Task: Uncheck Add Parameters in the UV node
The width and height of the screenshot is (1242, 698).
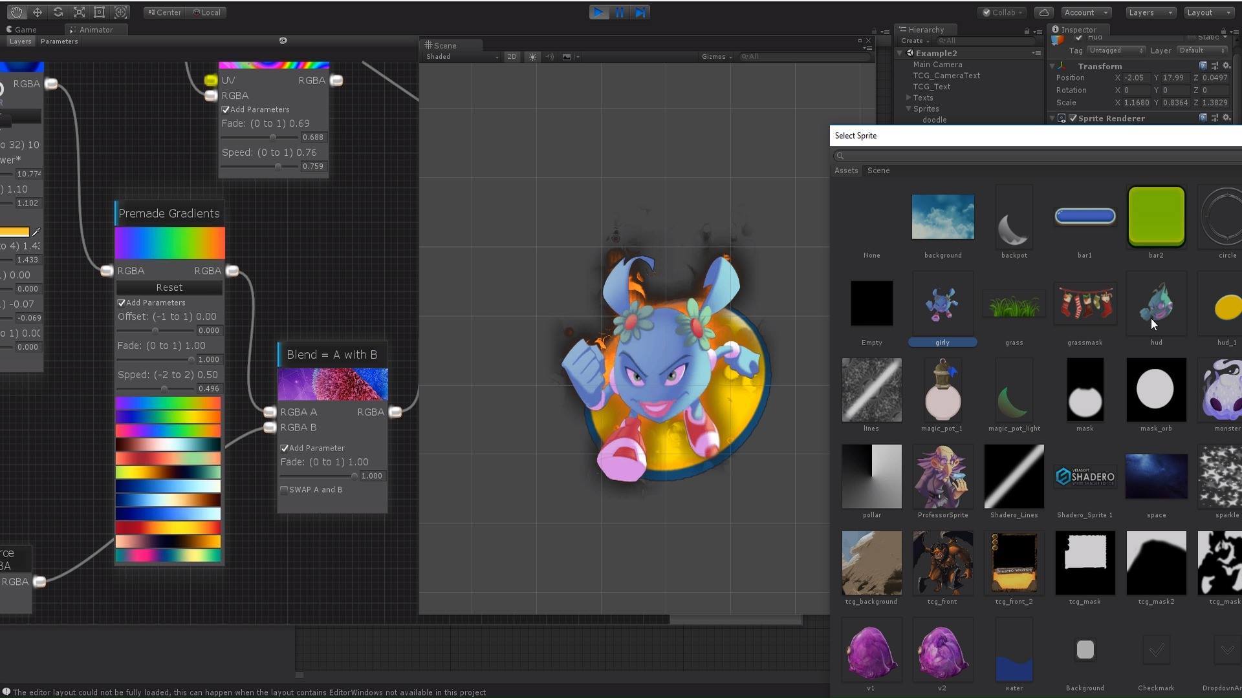Action: pos(226,110)
